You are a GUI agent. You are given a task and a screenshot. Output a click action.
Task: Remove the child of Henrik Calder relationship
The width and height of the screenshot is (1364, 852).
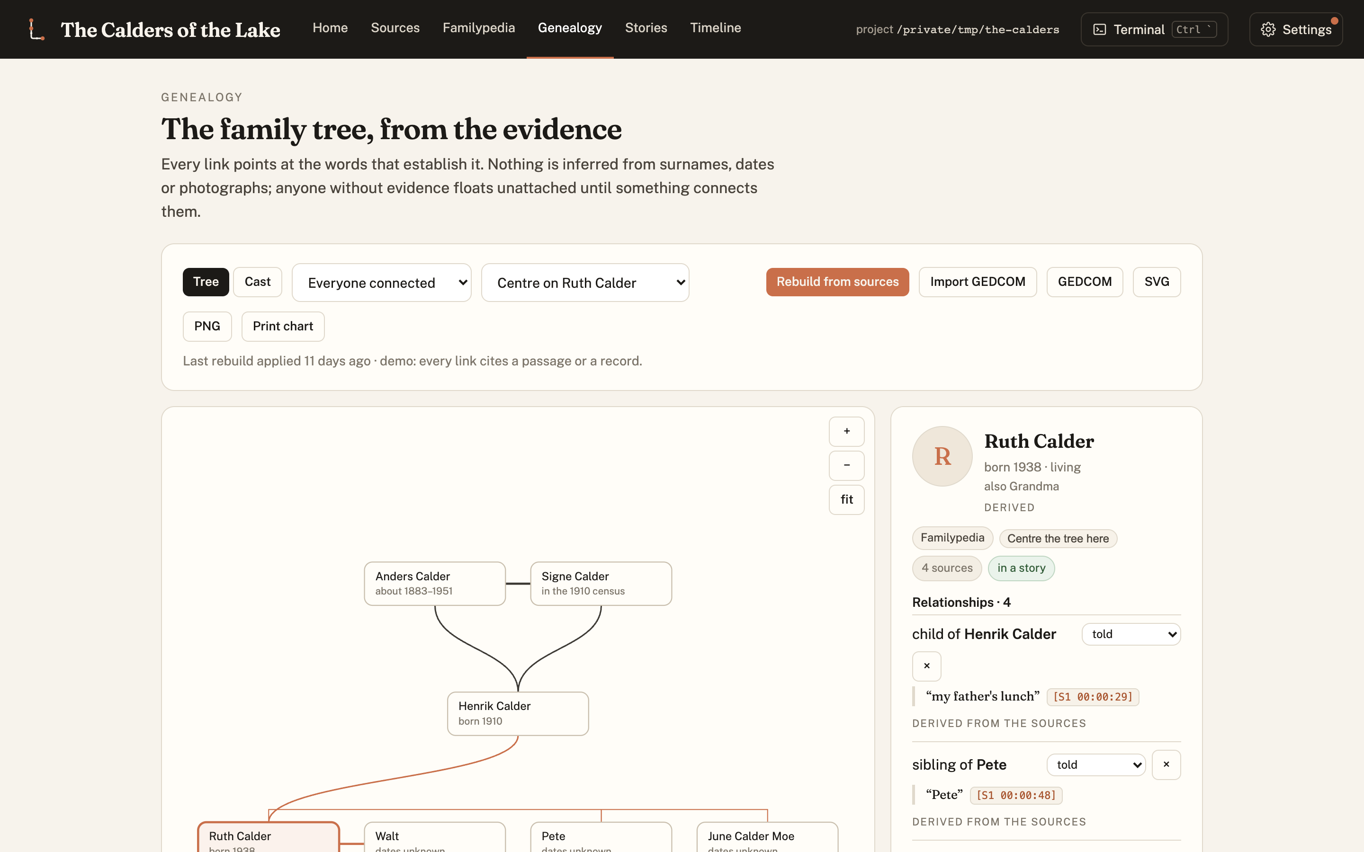(x=926, y=666)
